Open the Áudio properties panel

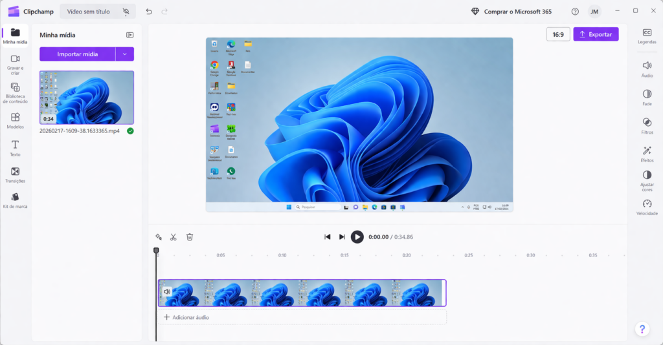(x=647, y=69)
